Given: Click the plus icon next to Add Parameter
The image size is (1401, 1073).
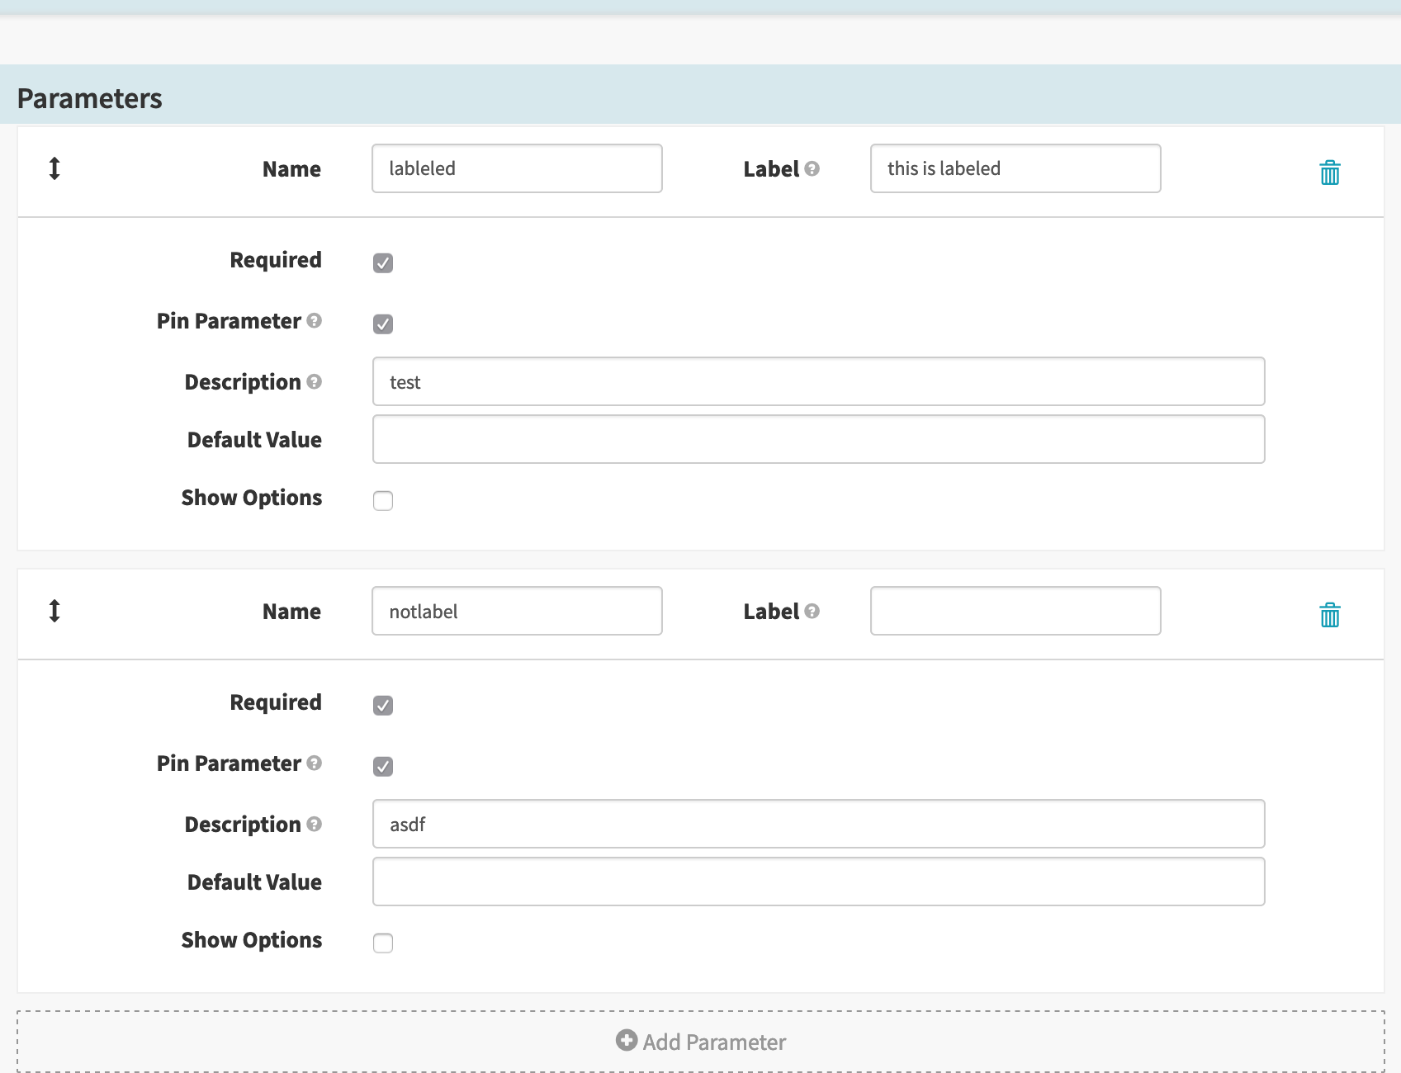Looking at the screenshot, I should 627,1042.
